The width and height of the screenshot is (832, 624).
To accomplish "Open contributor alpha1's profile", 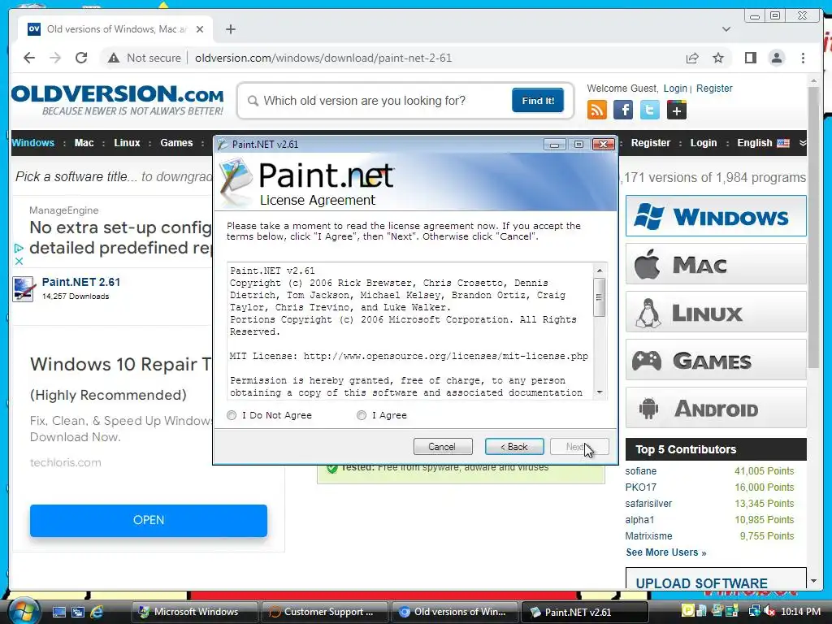I will 639,520.
